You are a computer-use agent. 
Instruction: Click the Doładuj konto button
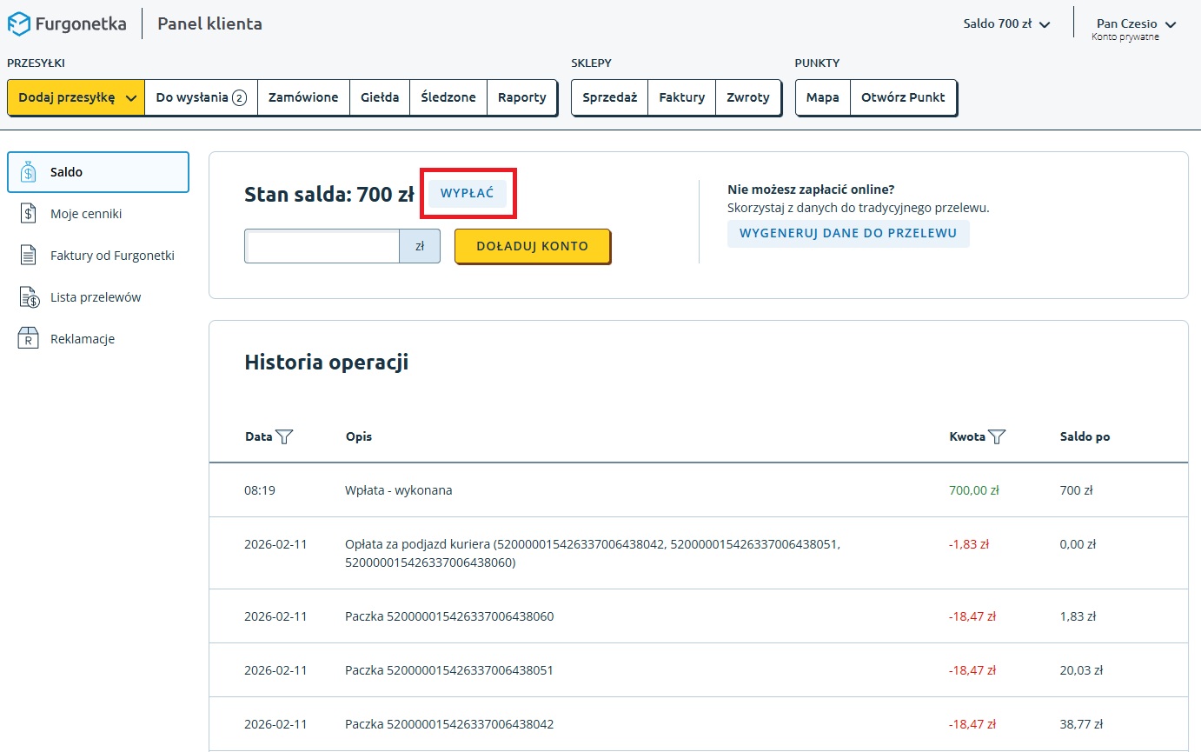532,246
